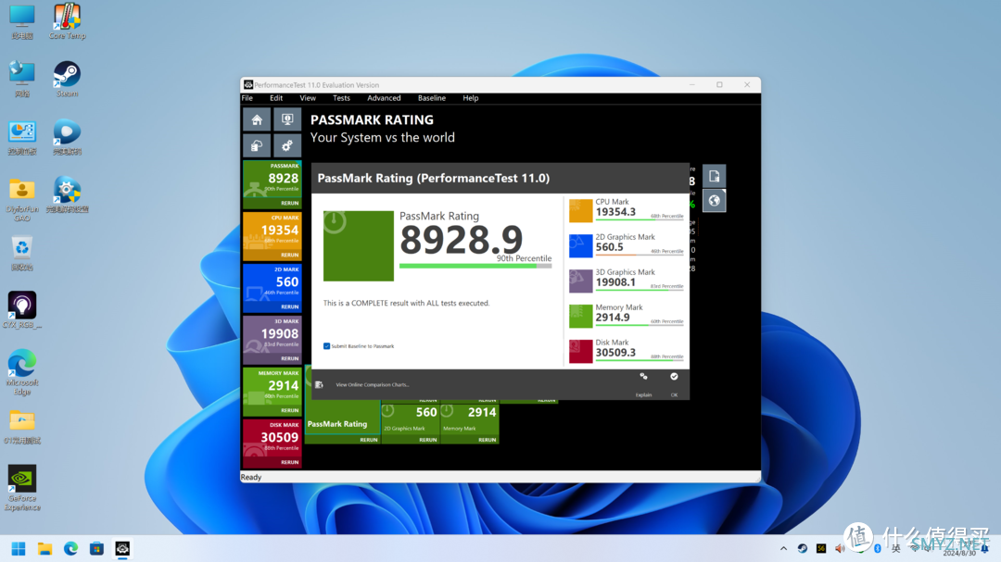Click the volume speaker tray icon
Screen dimensions: 1001x562
840,549
